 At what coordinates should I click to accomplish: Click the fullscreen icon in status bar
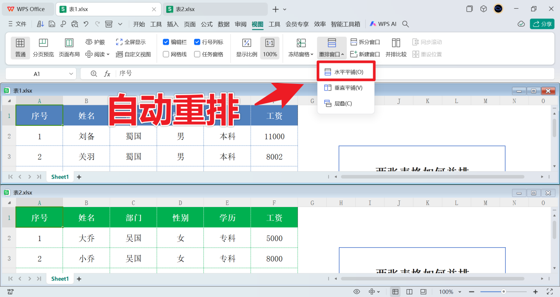[x=550, y=292]
